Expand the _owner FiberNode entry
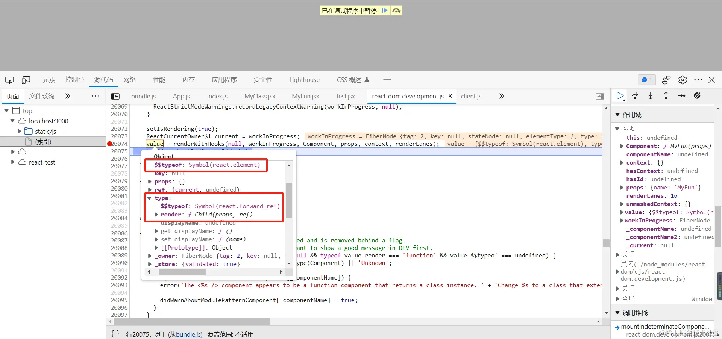The width and height of the screenshot is (722, 339). click(x=150, y=256)
